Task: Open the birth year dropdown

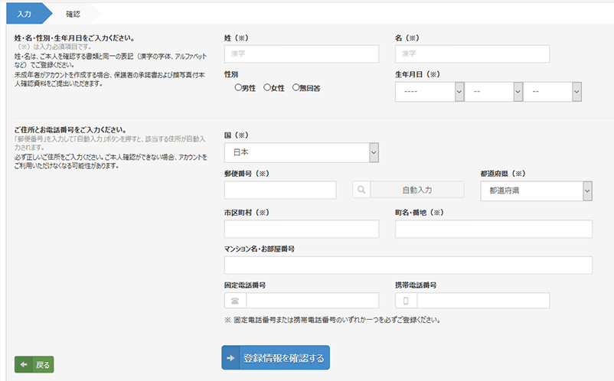Action: (430, 91)
